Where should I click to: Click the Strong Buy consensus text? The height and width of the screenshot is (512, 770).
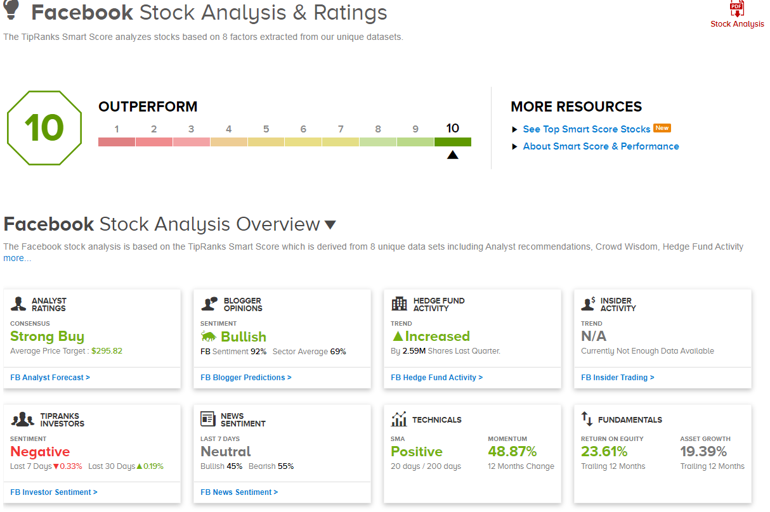click(47, 336)
